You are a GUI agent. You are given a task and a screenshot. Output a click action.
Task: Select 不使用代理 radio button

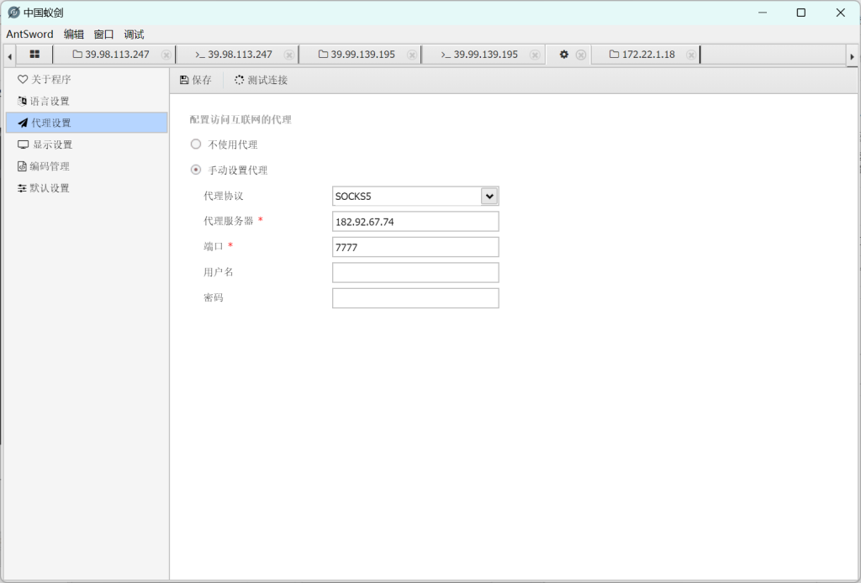coord(196,144)
